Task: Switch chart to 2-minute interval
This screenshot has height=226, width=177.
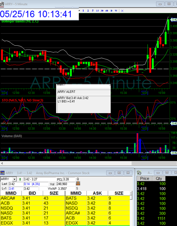Action: tap(88, 11)
